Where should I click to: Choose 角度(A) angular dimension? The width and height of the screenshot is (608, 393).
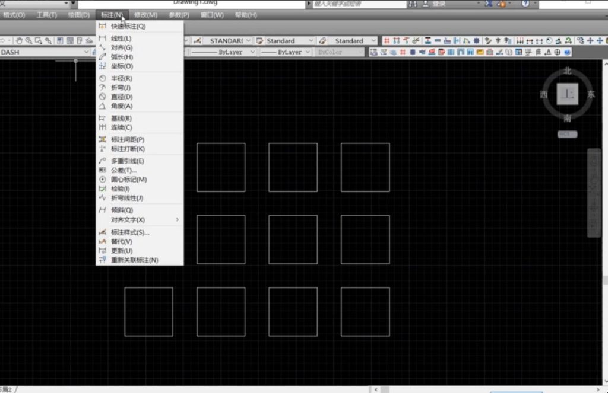pos(121,106)
